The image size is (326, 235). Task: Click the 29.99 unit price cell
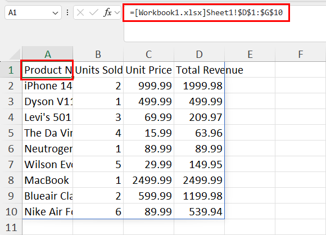(148, 164)
